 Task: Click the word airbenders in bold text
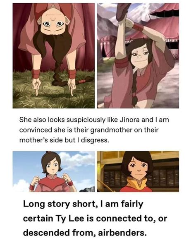[x=122, y=233]
